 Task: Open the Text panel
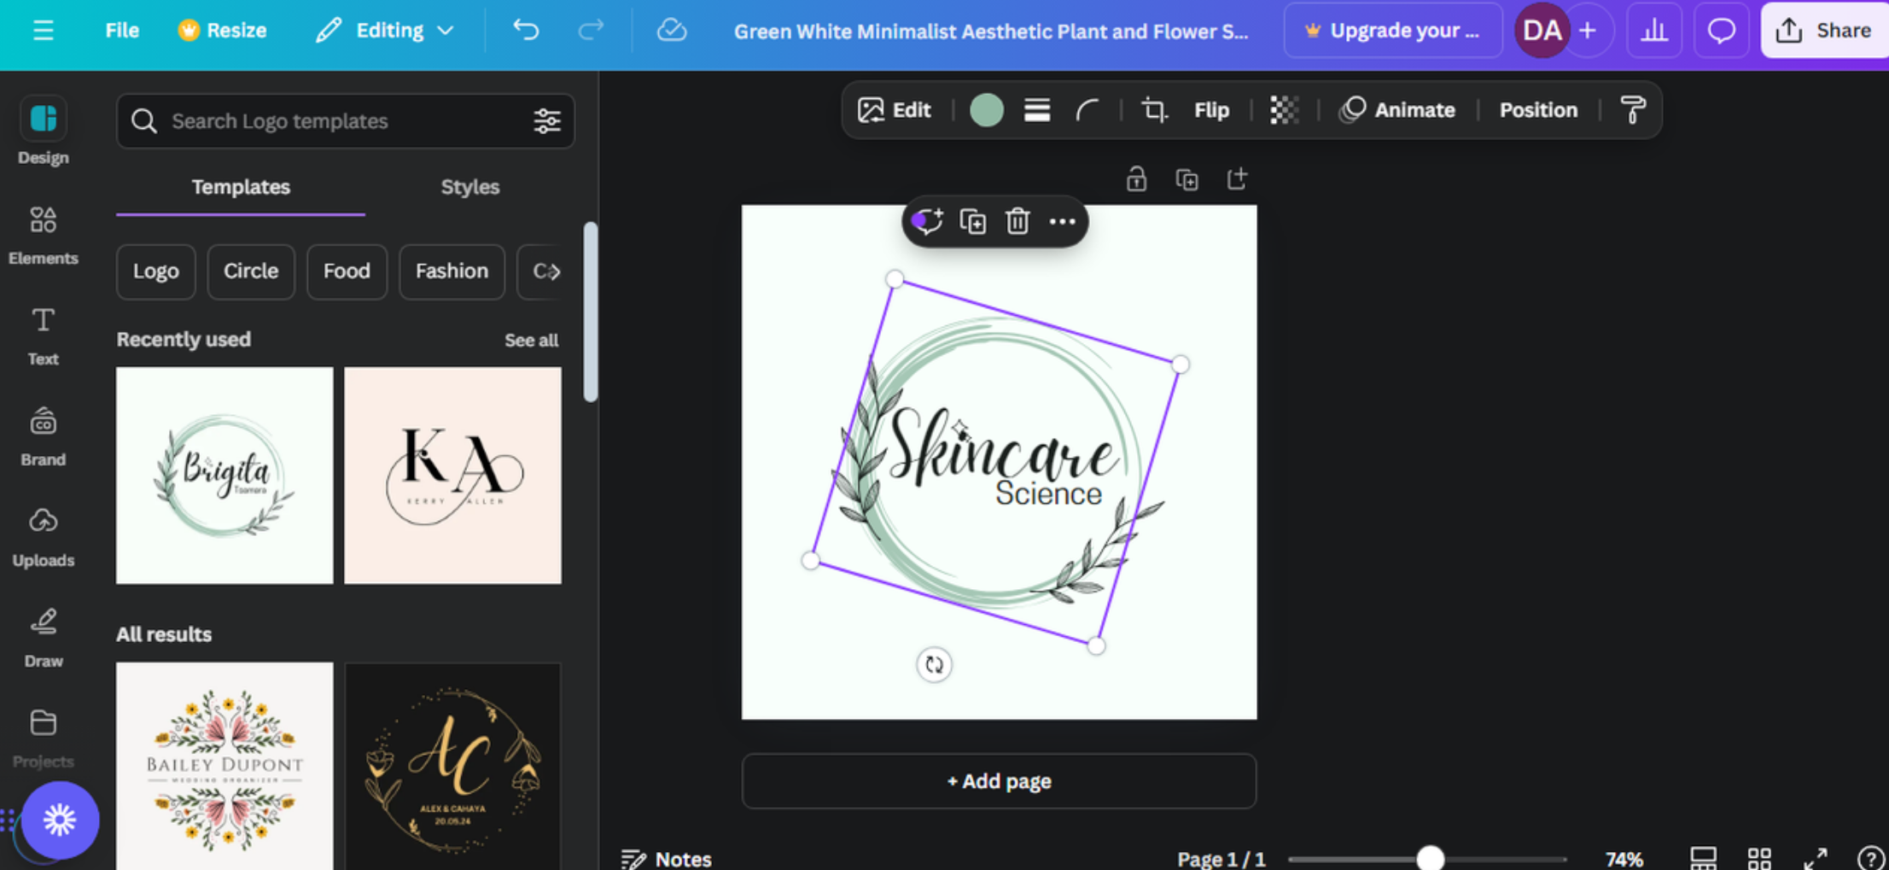[x=43, y=333]
